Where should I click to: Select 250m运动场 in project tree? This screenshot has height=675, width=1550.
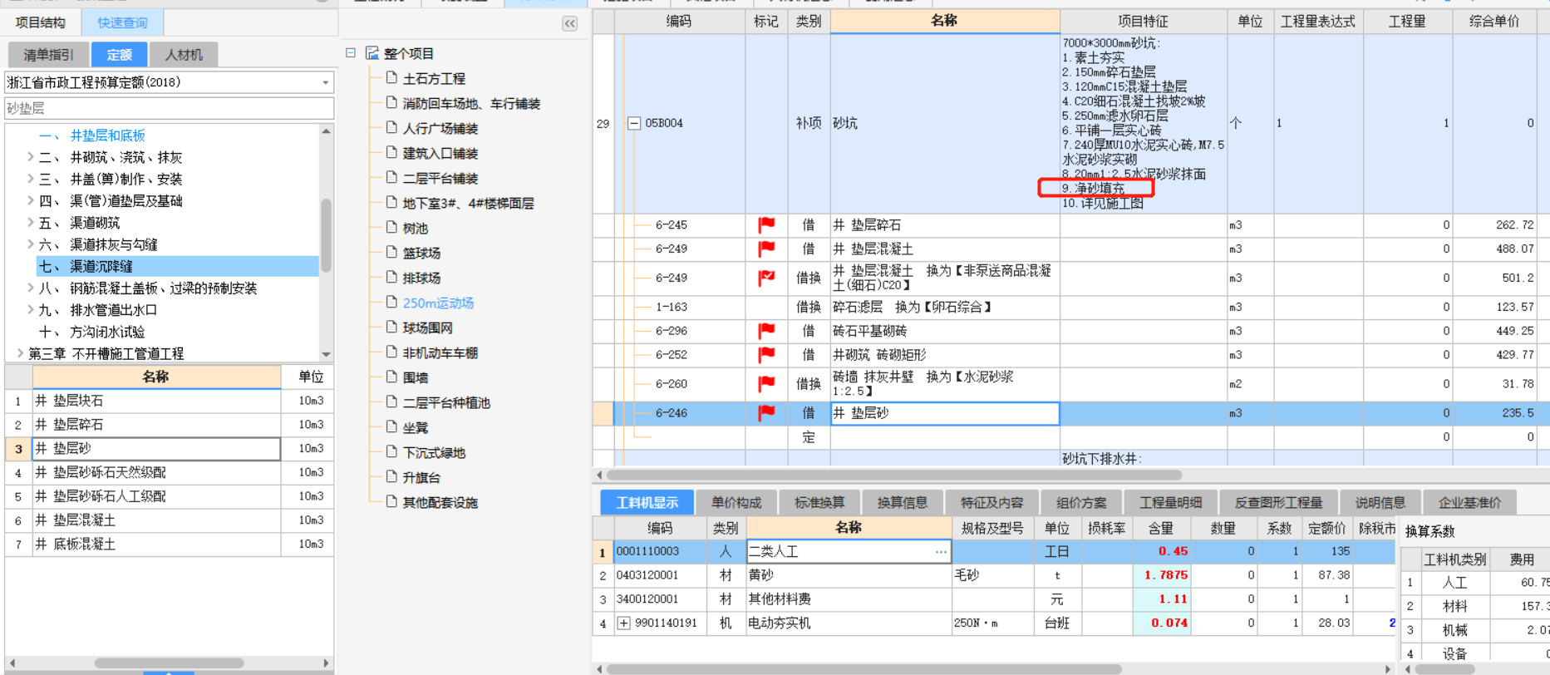[x=438, y=303]
